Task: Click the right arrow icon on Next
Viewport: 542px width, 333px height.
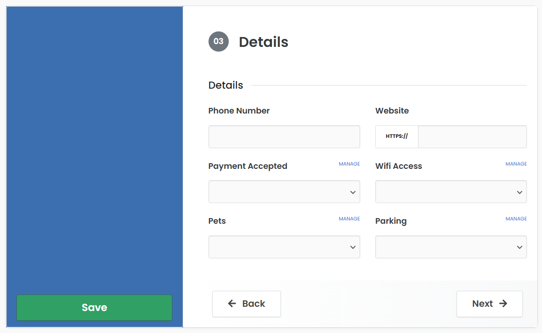Action: click(x=503, y=304)
